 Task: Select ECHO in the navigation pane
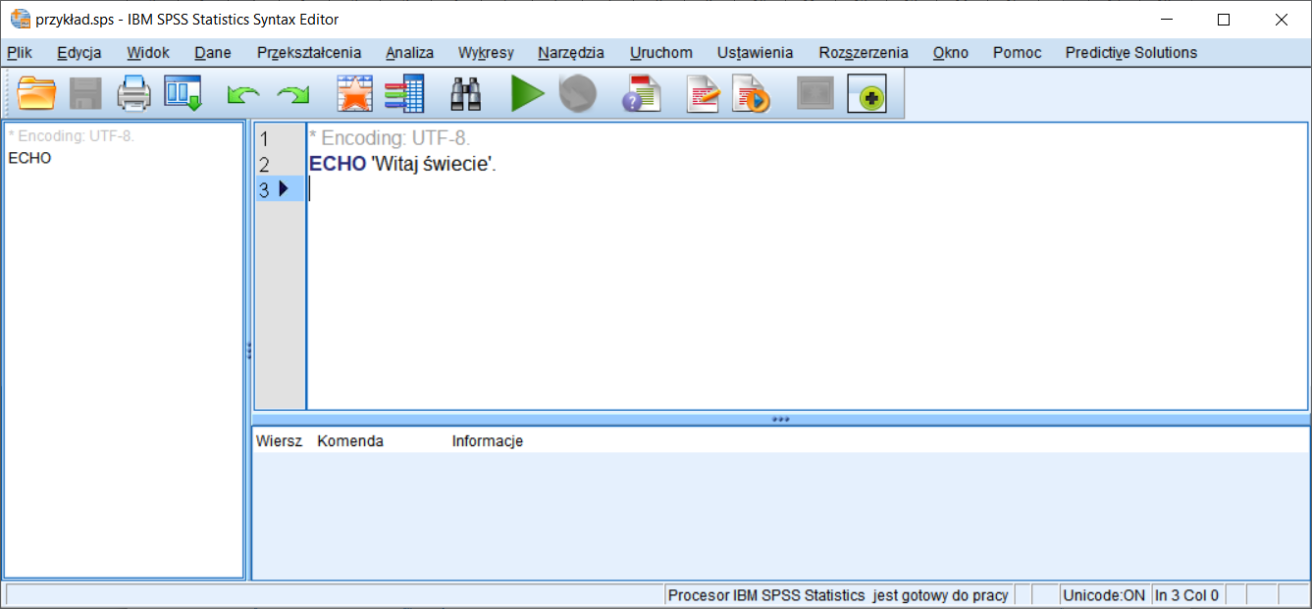pos(29,158)
